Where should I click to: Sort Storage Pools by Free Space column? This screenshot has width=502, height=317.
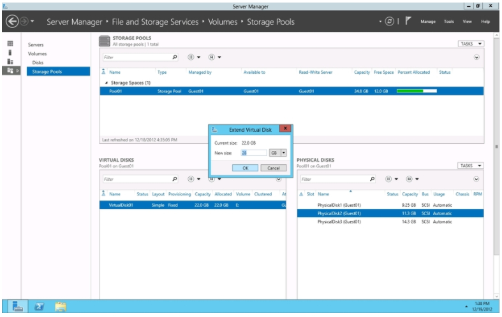[383, 72]
